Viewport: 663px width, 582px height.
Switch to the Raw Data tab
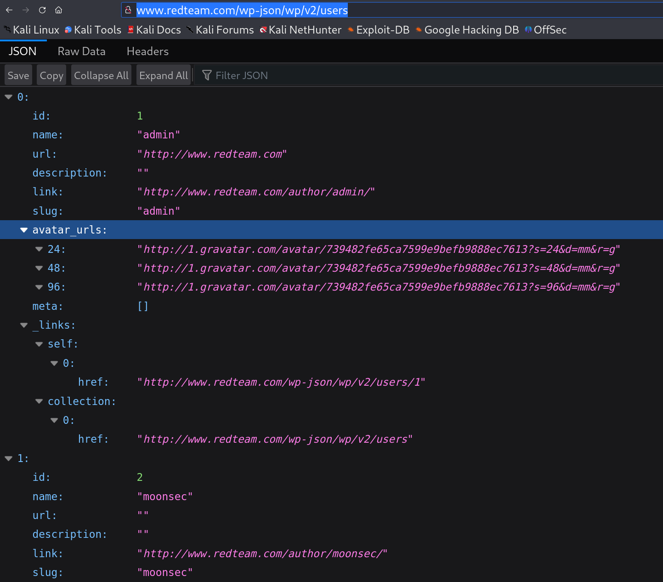coord(81,51)
